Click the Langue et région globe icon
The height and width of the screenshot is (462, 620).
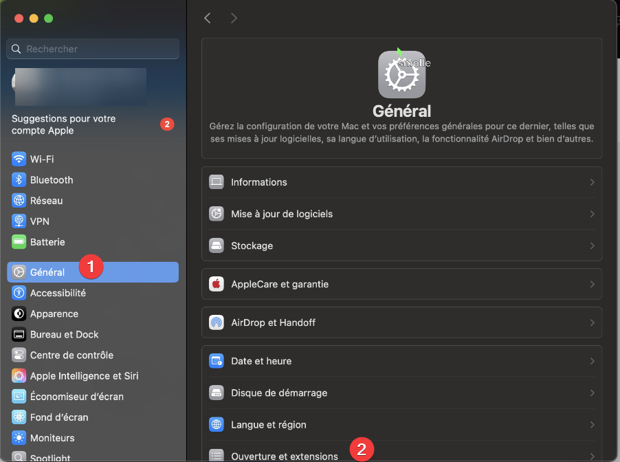click(x=217, y=424)
